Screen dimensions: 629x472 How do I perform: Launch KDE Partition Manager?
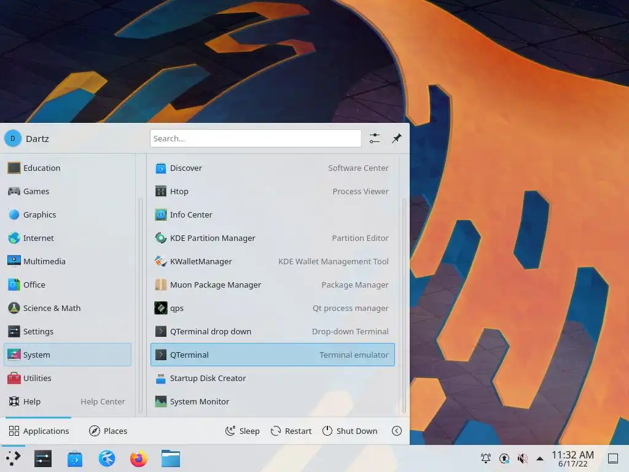272,238
